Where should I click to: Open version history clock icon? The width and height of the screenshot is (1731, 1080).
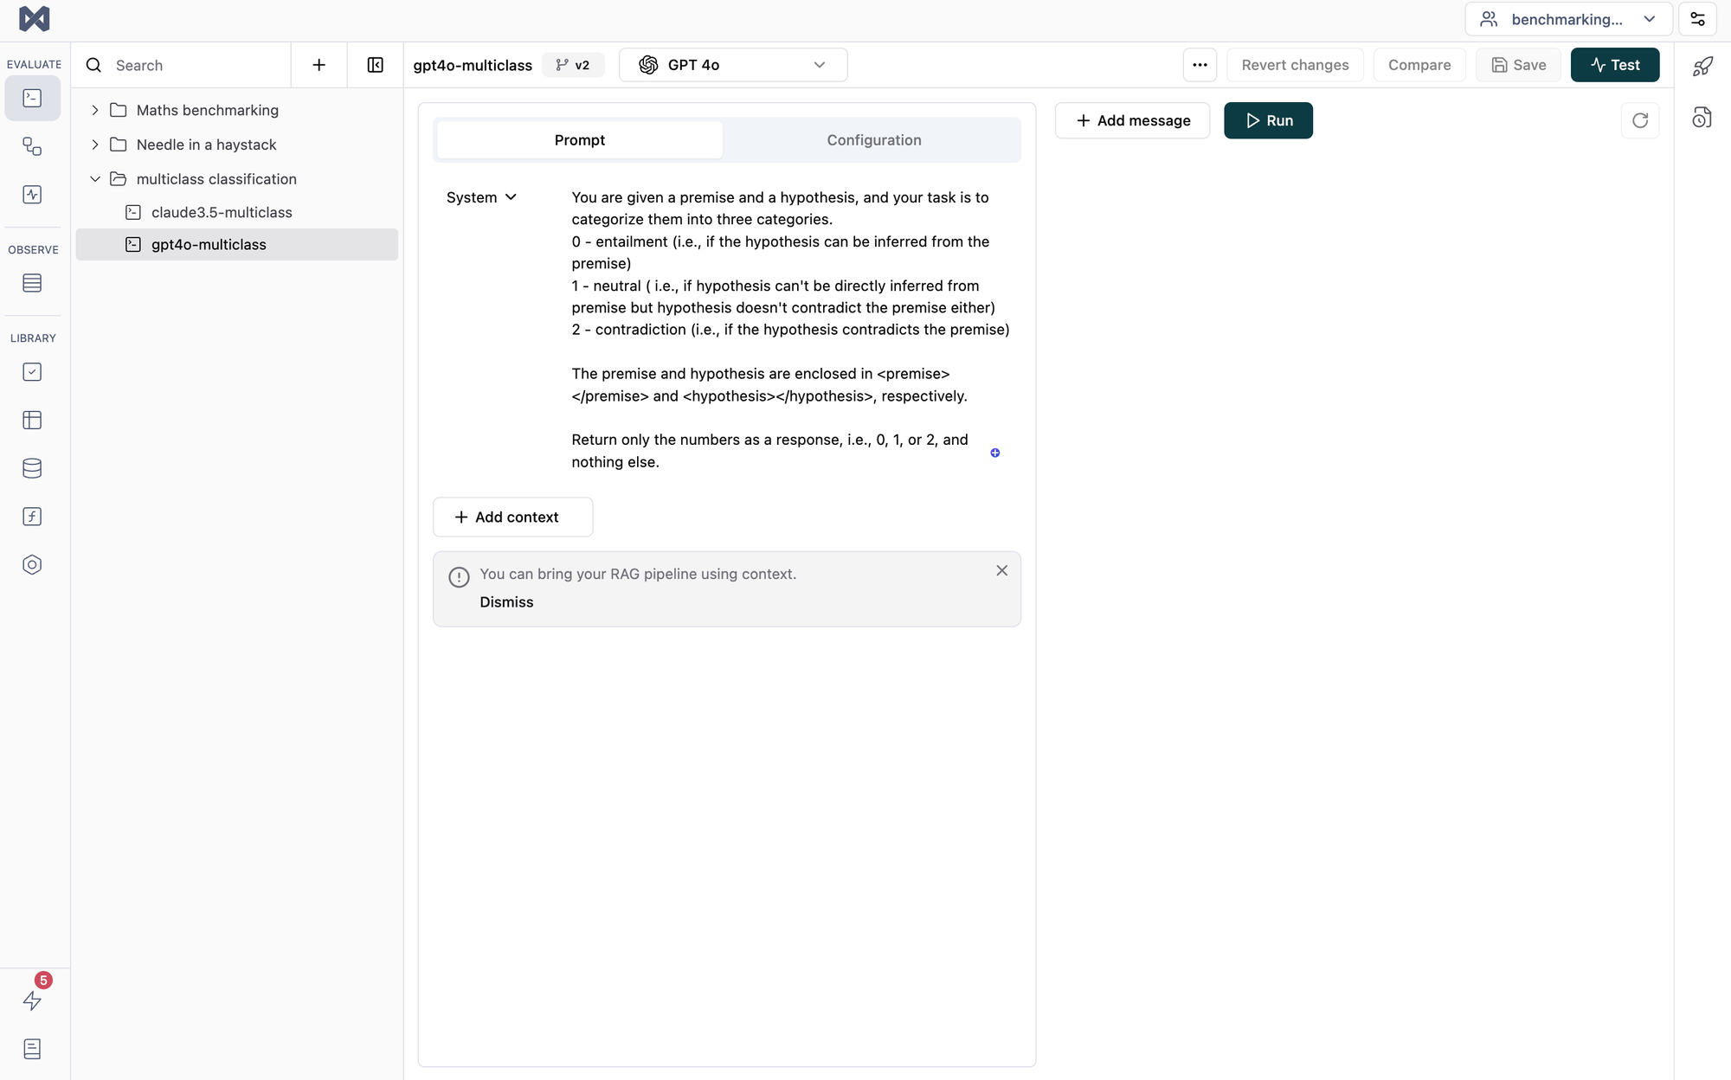[1702, 118]
